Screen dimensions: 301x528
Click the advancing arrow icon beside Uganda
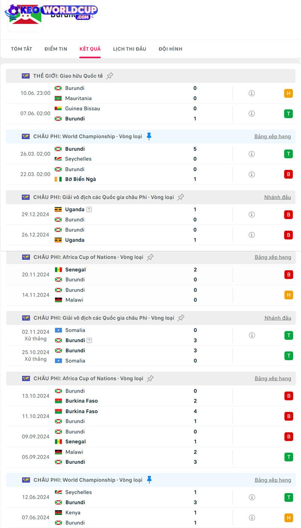click(x=89, y=209)
